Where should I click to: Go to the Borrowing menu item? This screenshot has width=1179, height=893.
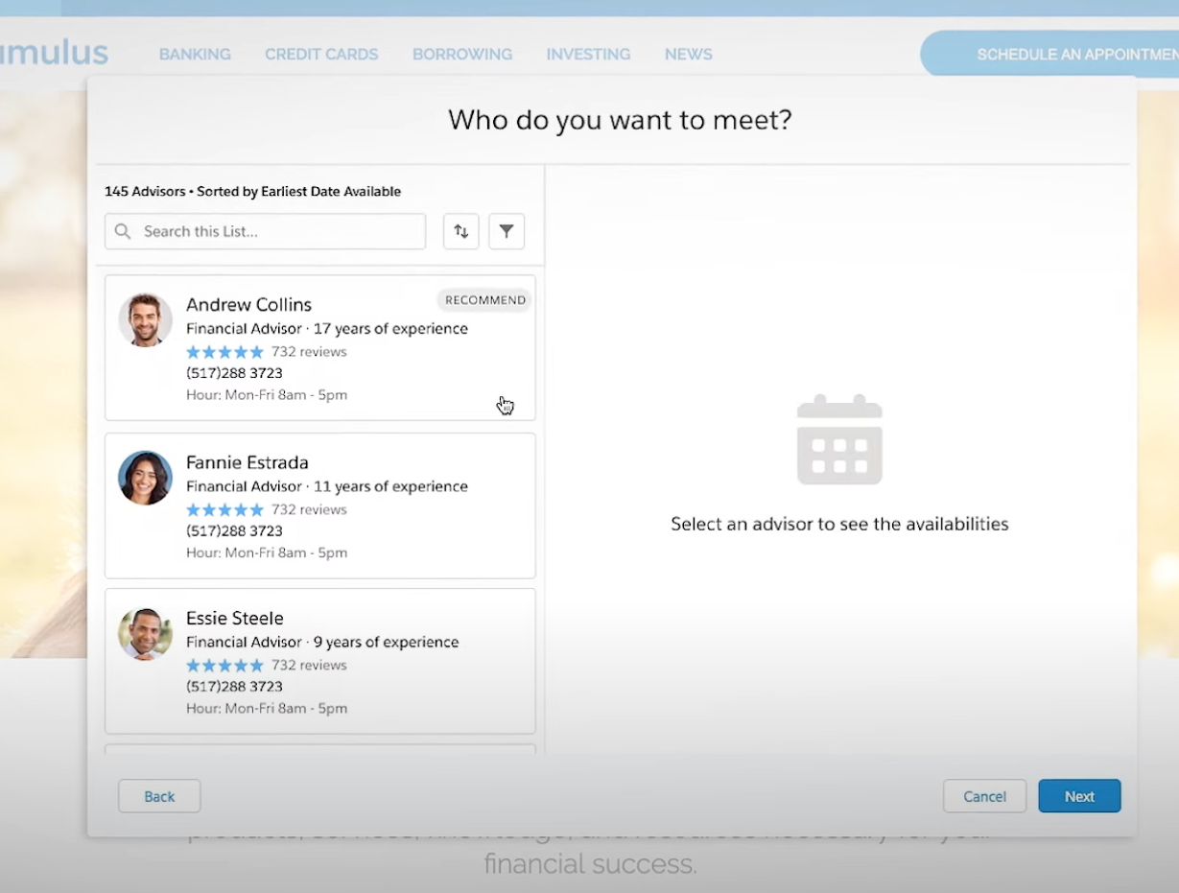tap(462, 55)
